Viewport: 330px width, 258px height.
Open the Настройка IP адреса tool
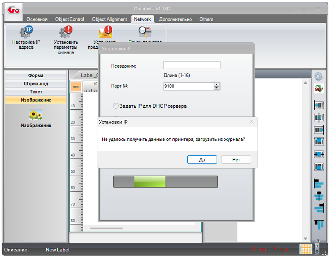coord(26,38)
